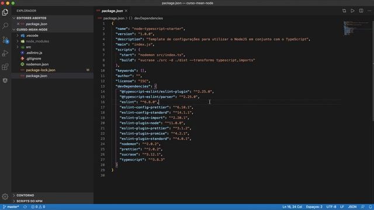Split the editor to the right
This screenshot has width=374, height=210.
[x=361, y=11]
